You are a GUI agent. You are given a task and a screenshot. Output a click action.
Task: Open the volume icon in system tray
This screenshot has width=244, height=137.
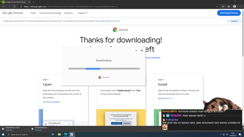point(227,134)
